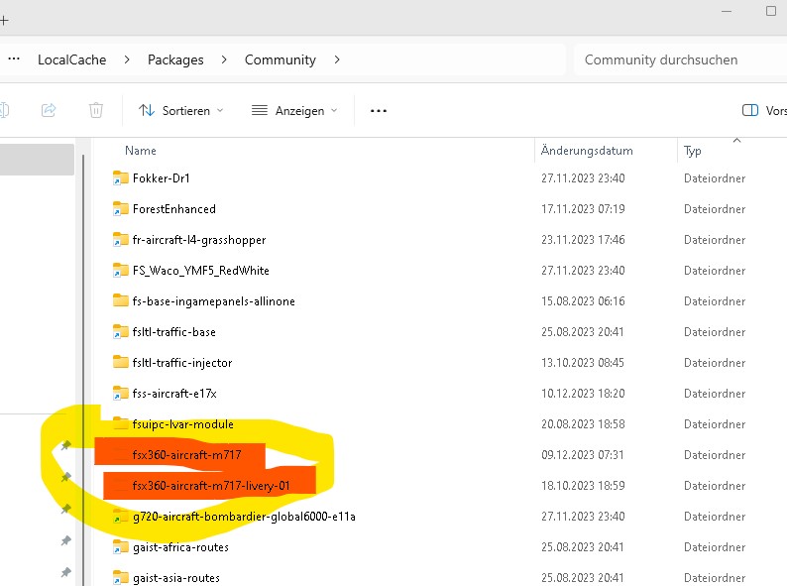Screen dimensions: 787x586
Task: Open the toolbar more options ellipsis
Action: click(x=379, y=110)
